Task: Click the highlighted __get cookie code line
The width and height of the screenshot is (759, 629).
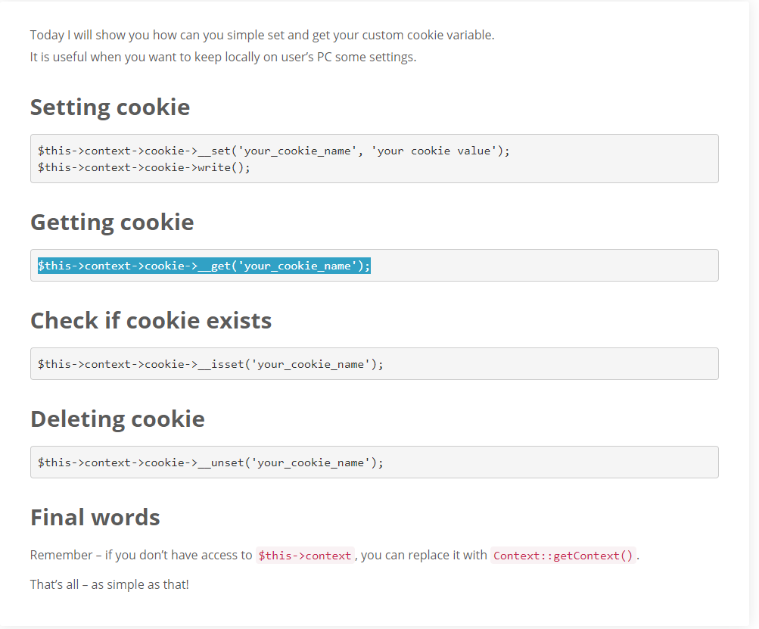Action: coord(204,266)
